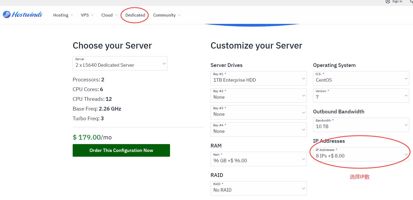Click the Turbo Freq: 3 text
The image size is (413, 200).
pos(88,118)
